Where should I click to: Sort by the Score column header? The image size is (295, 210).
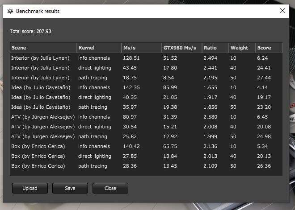coord(269,48)
